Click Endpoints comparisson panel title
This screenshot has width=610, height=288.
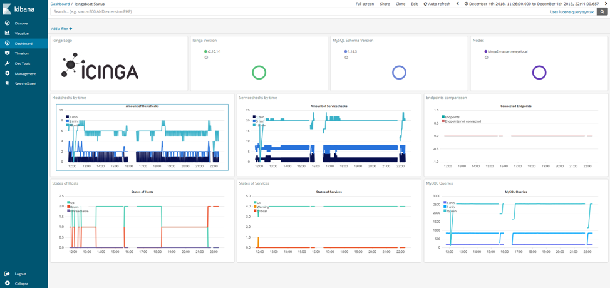point(447,98)
